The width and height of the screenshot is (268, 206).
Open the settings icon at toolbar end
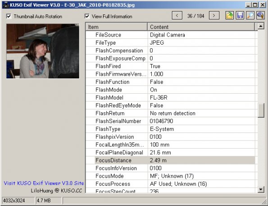coord(260,16)
